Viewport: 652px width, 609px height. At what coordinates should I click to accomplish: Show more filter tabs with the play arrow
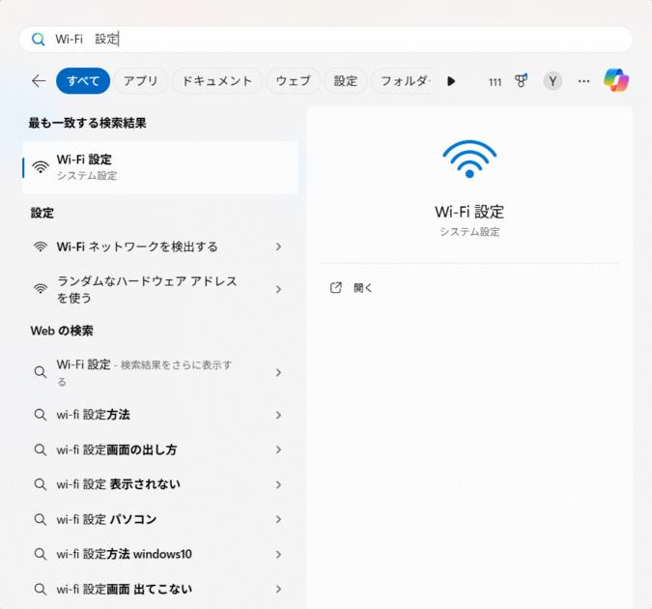pyautogui.click(x=451, y=81)
